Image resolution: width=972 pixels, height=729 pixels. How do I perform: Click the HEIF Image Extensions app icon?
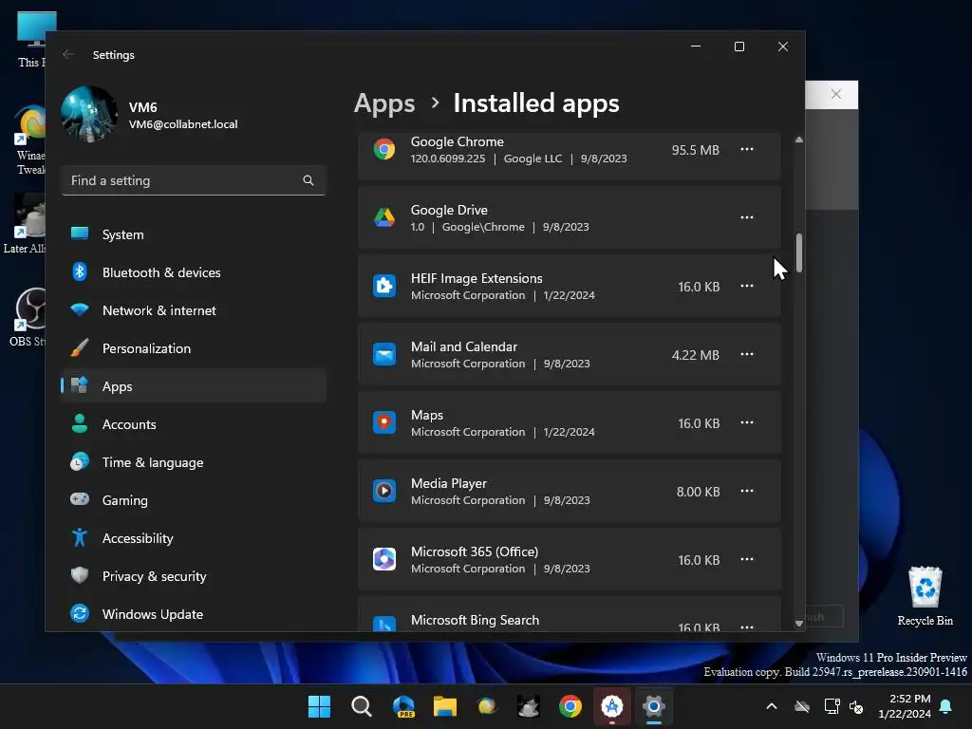click(x=384, y=286)
